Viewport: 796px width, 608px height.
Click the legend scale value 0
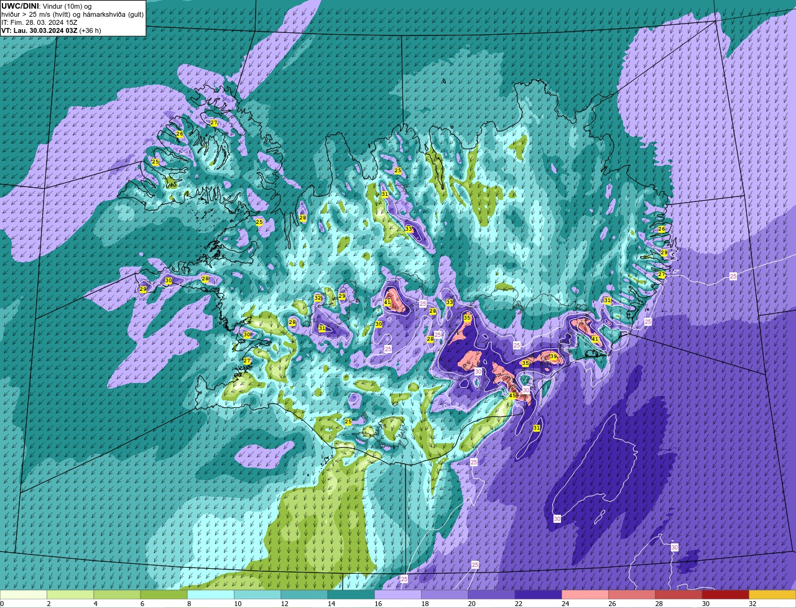click(2, 604)
